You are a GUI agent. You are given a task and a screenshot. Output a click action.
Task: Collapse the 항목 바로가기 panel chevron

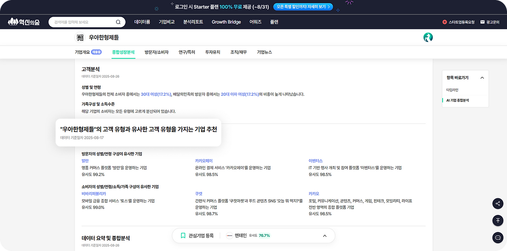coord(482,78)
